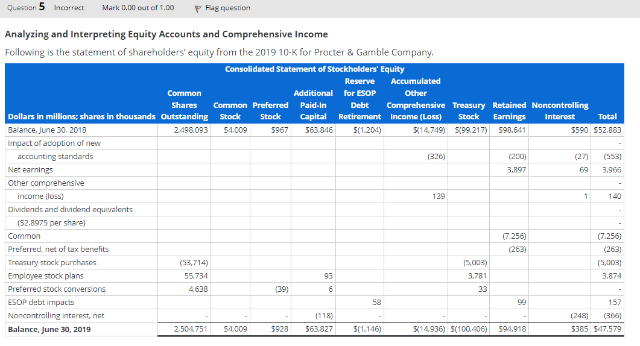Click Mark 0.00 out of 1.00
Image resolution: width=640 pixels, height=346 pixels.
138,8
